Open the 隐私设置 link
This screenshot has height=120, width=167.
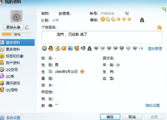click(153, 106)
